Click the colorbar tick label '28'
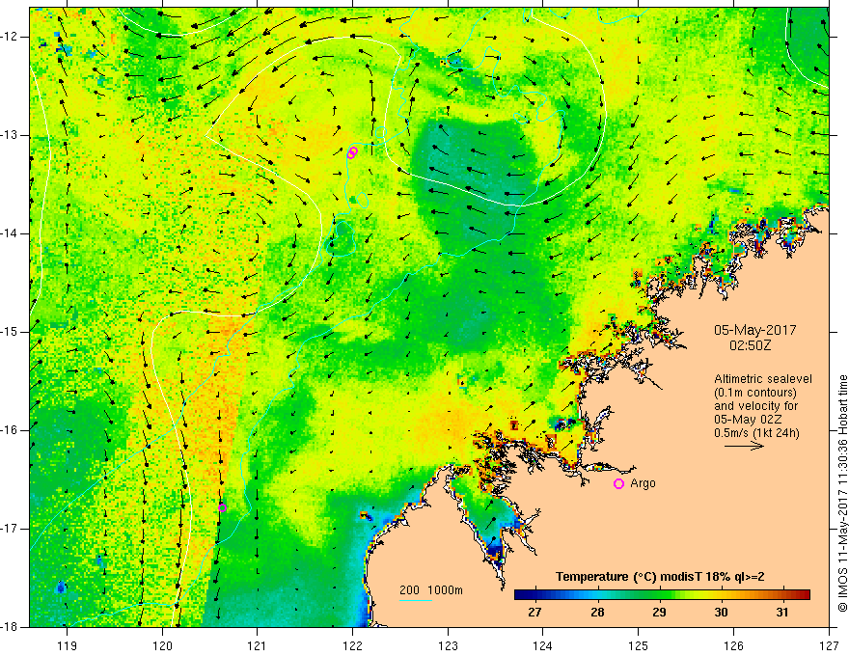849x656 pixels. click(597, 613)
